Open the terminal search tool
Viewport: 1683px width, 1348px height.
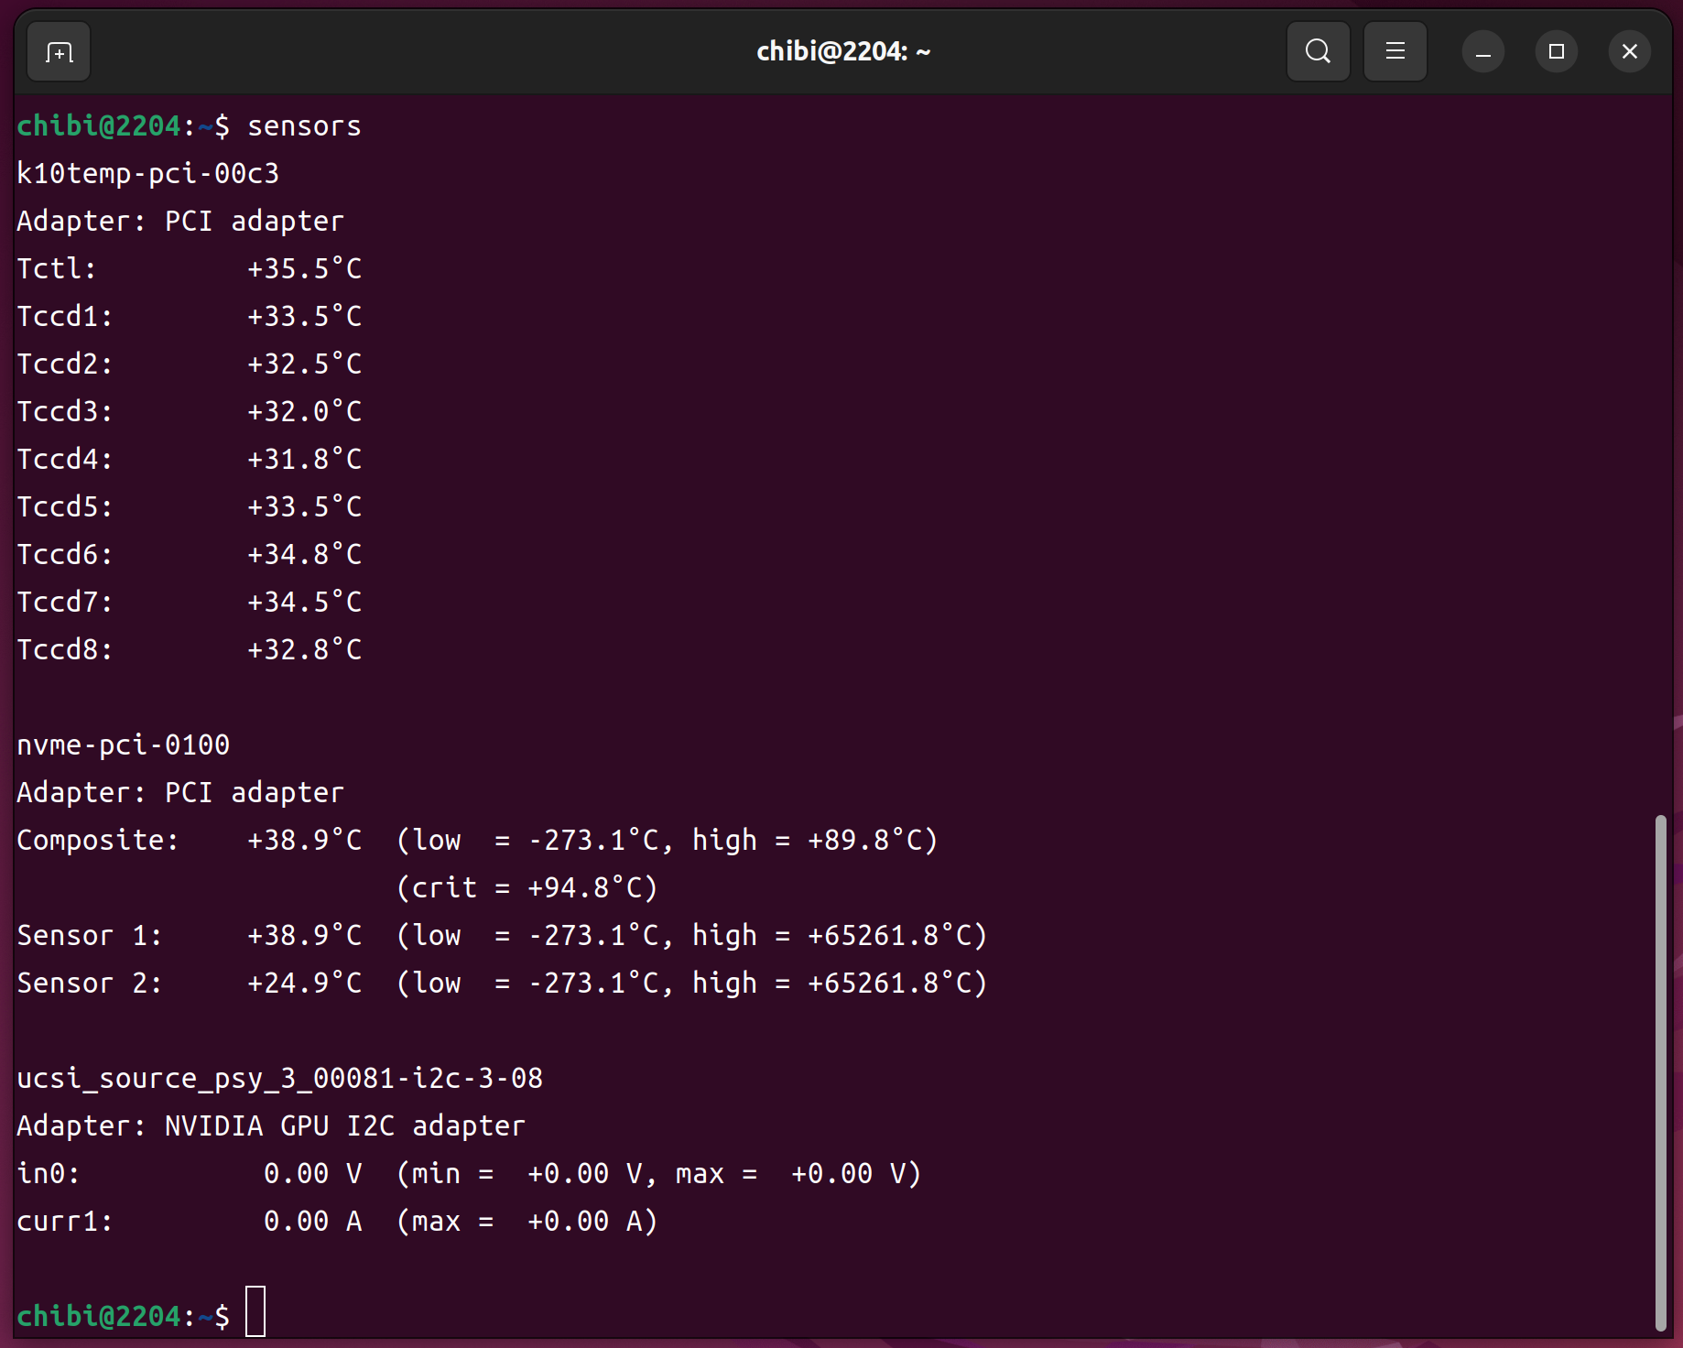click(x=1318, y=52)
